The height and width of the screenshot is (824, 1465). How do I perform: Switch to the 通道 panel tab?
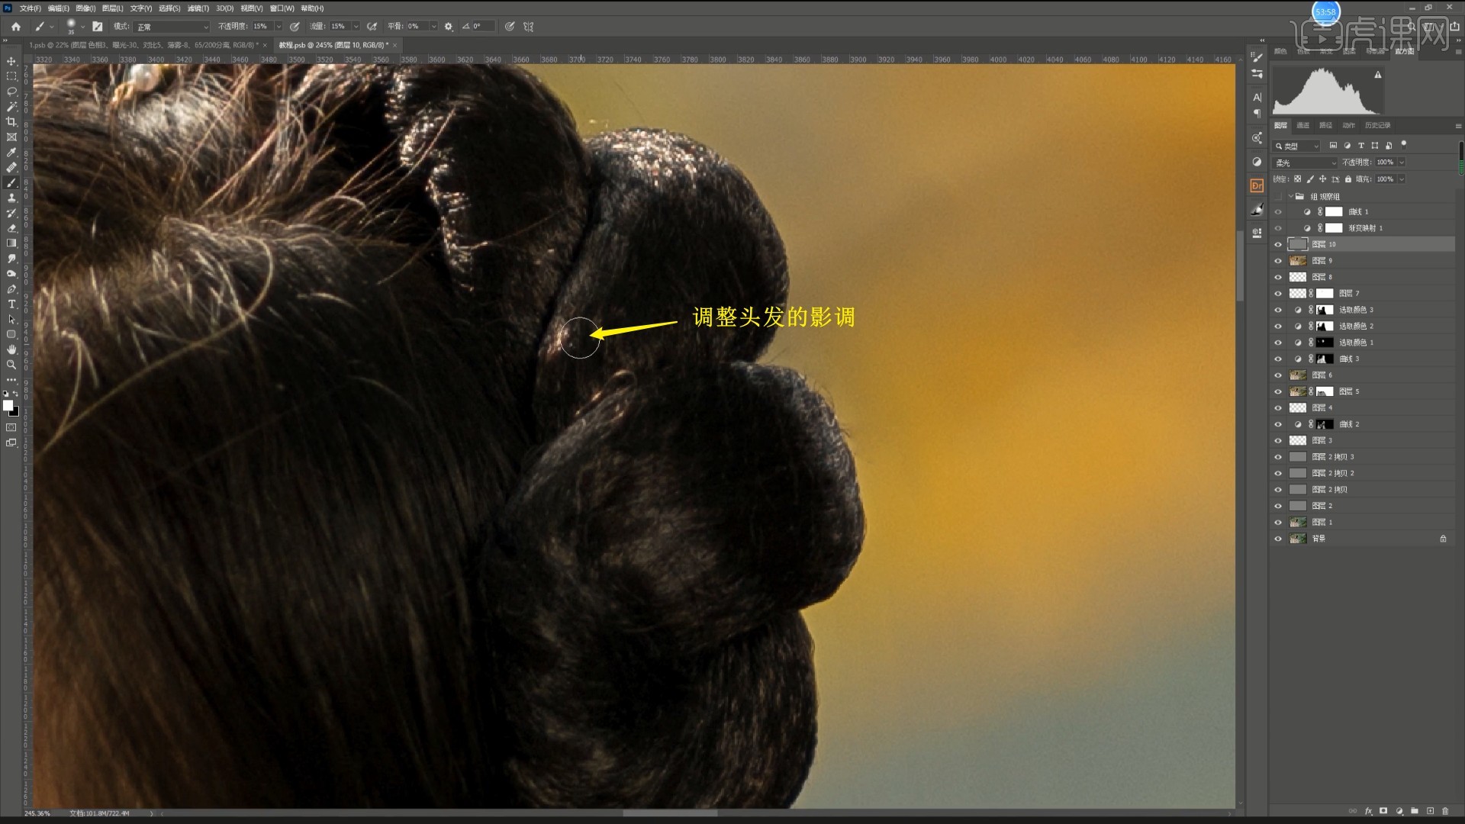coord(1302,125)
